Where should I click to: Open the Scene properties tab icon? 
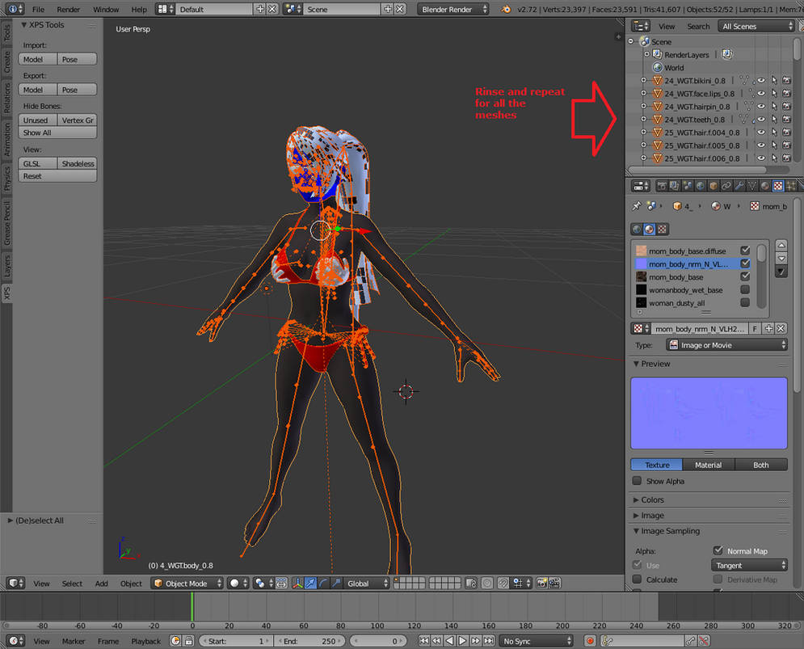point(687,186)
